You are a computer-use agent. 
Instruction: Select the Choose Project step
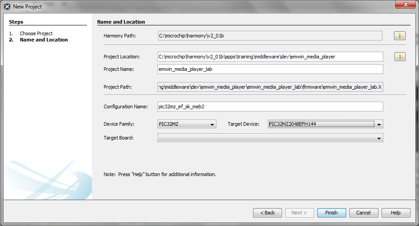coord(36,33)
